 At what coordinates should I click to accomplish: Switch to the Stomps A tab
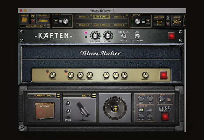[84, 17]
